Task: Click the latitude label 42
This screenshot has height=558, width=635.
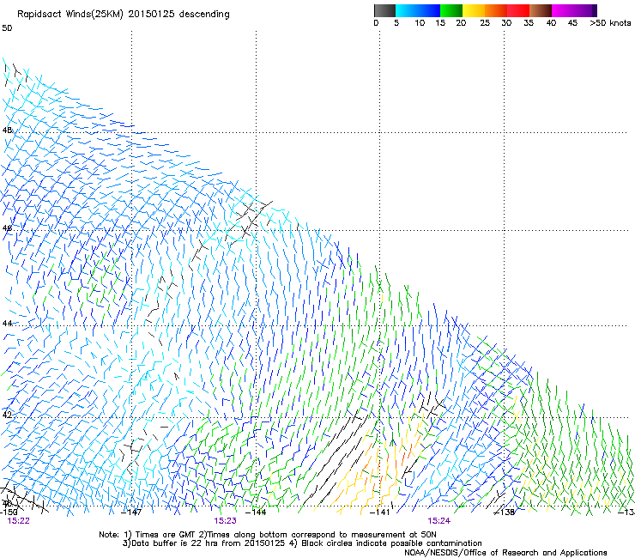Action: pyautogui.click(x=7, y=415)
